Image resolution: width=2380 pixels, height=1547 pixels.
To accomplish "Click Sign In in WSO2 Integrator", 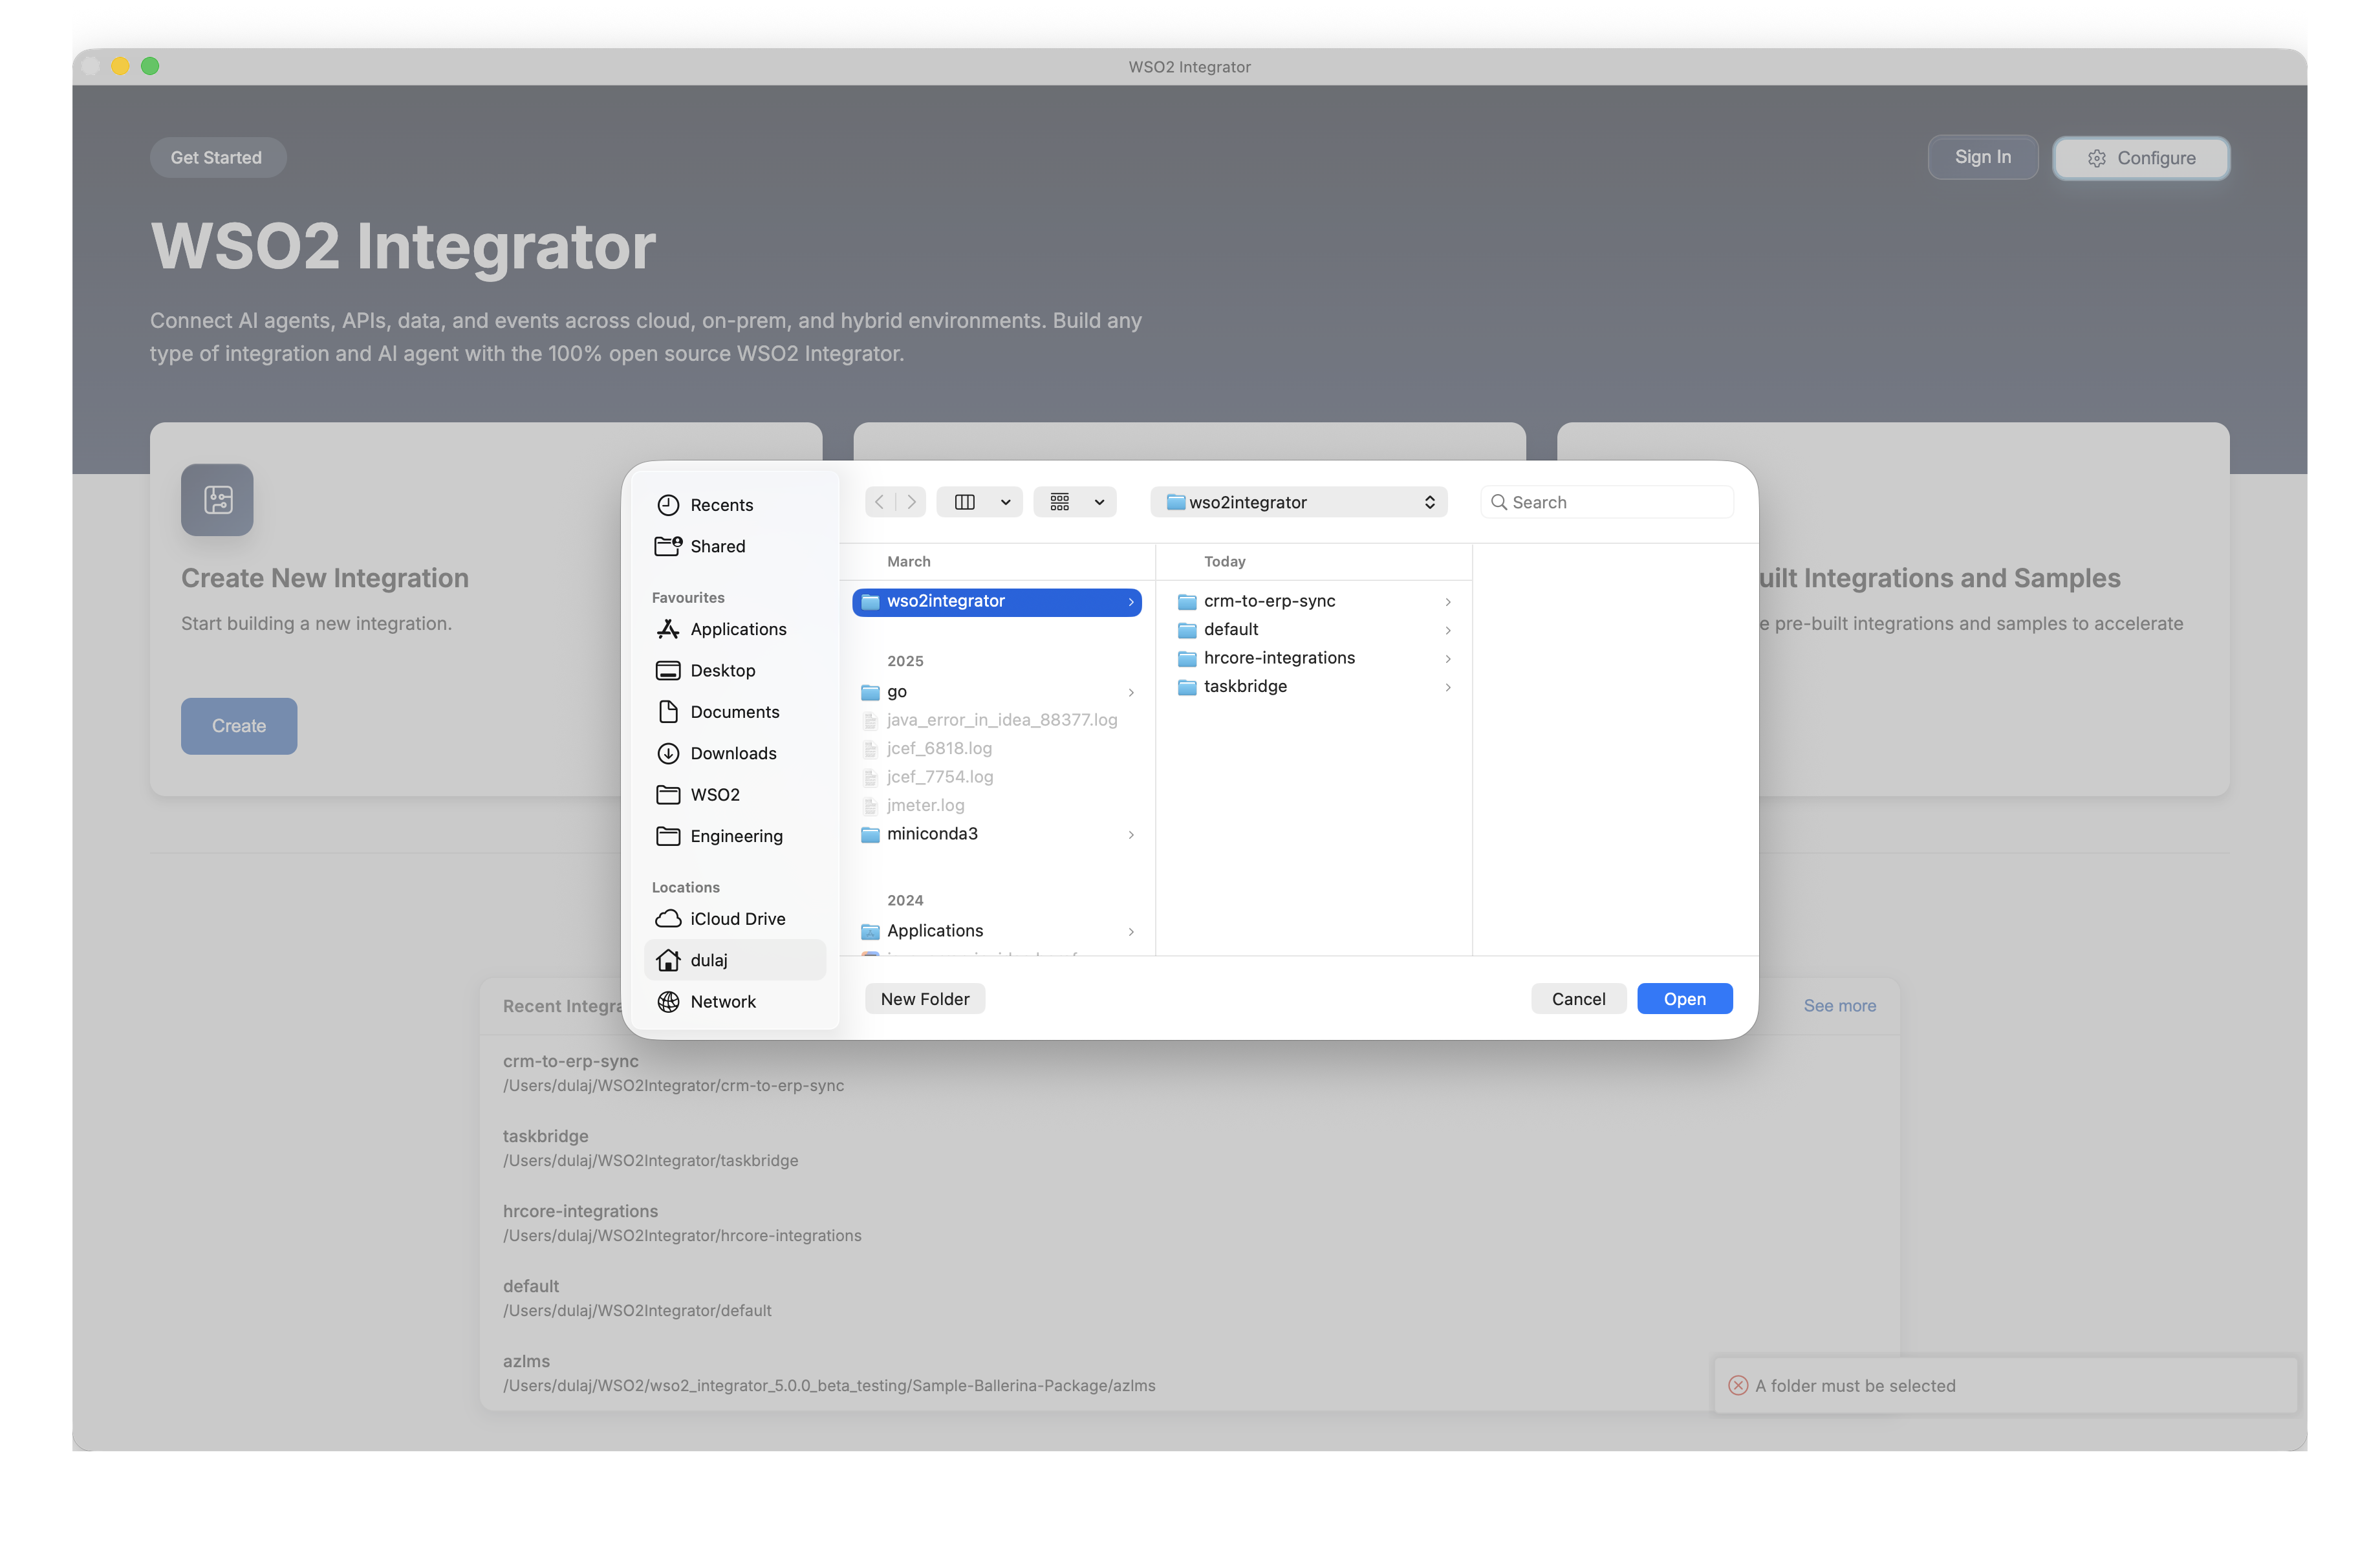I will point(1982,157).
